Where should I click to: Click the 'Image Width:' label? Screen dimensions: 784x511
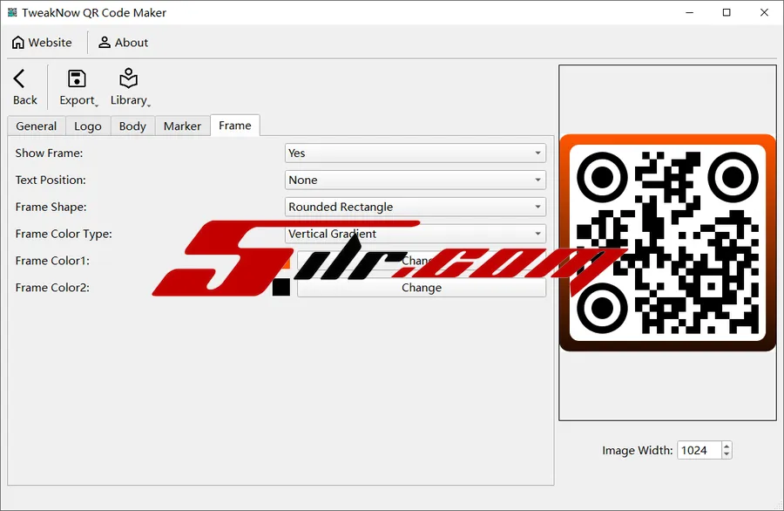(638, 451)
